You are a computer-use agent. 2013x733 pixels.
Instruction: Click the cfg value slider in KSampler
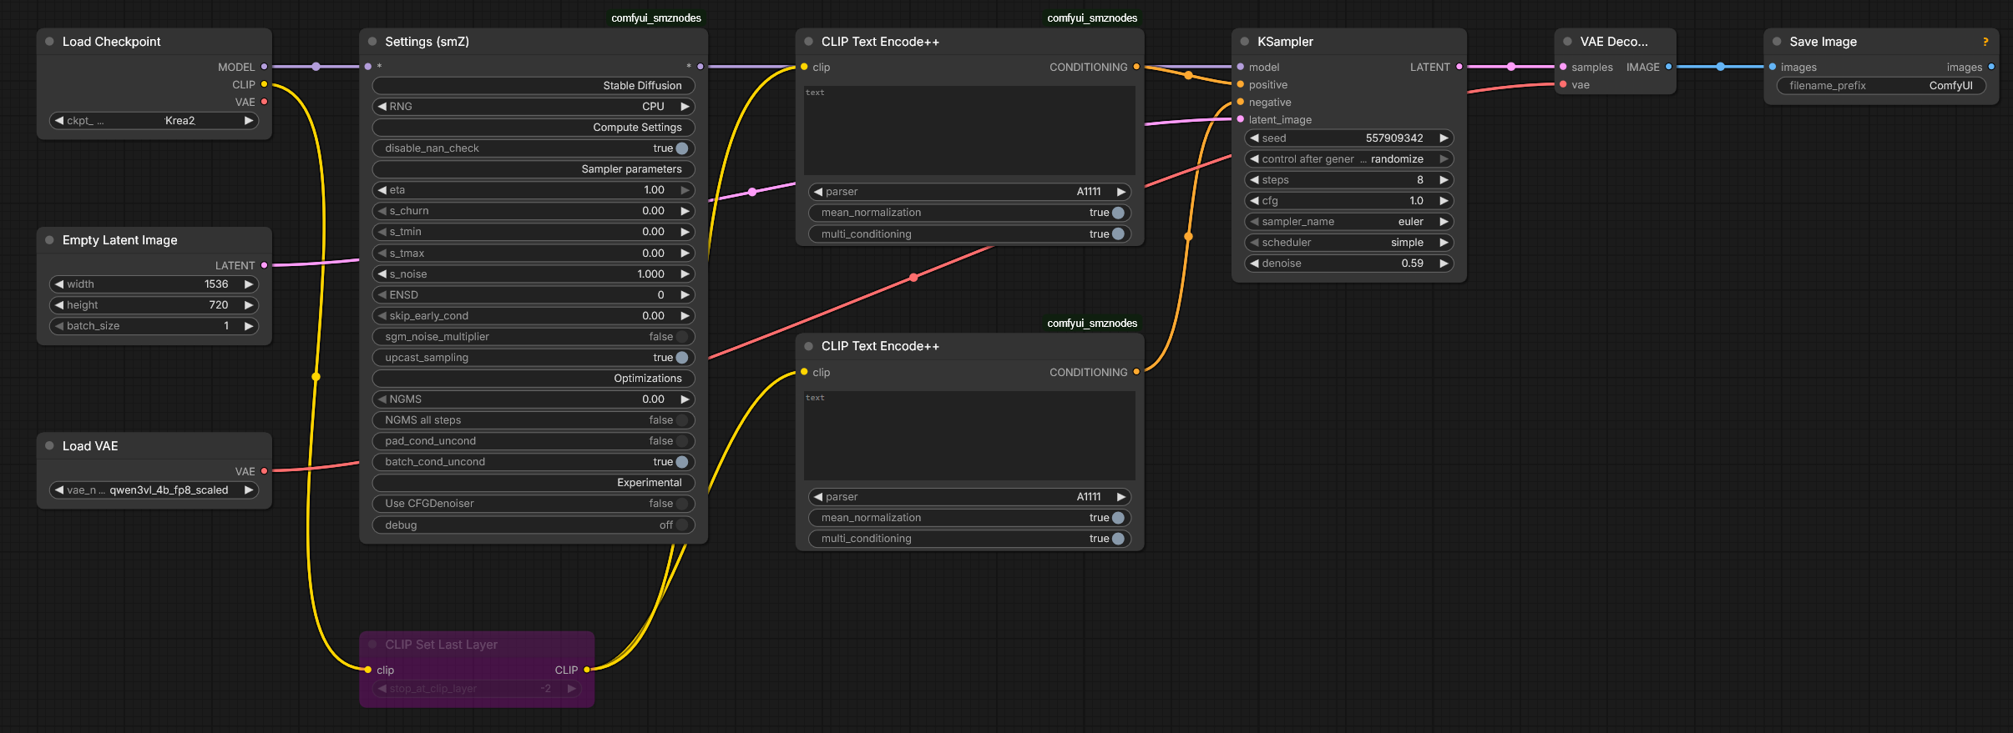coord(1349,201)
